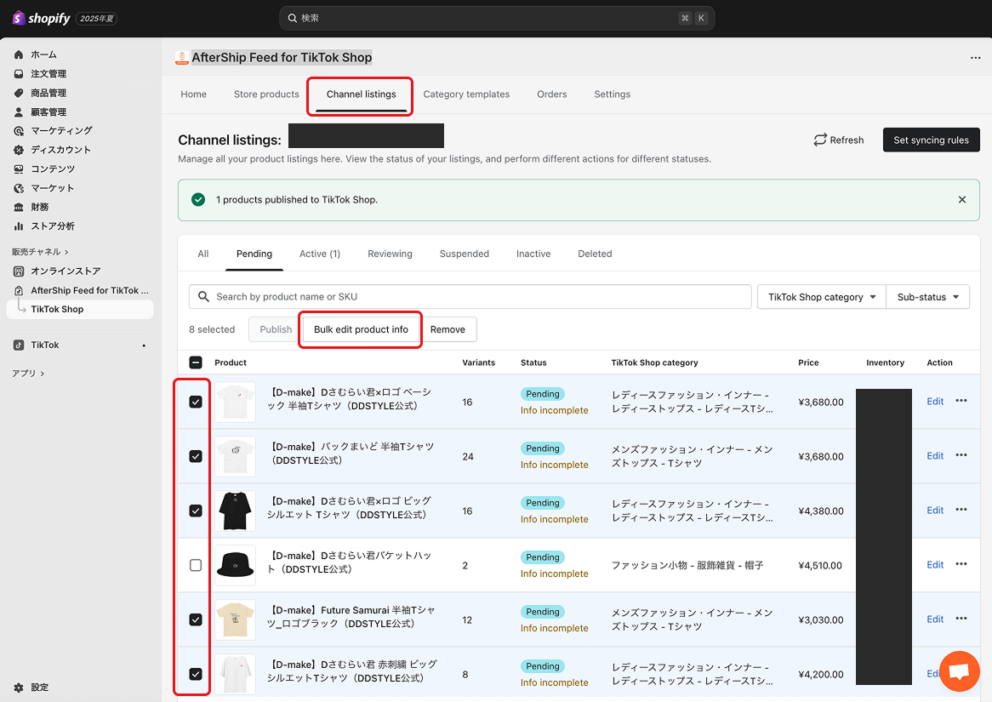
Task: Open the Home icon in sidebar
Action: pyautogui.click(x=19, y=54)
